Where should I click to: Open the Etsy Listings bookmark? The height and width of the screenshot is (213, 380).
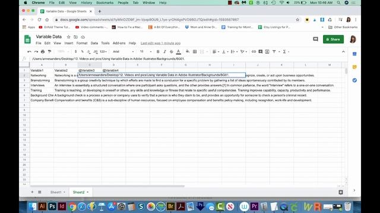(274, 27)
